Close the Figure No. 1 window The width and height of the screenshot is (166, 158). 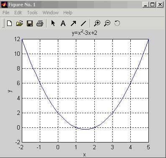click(160, 5)
